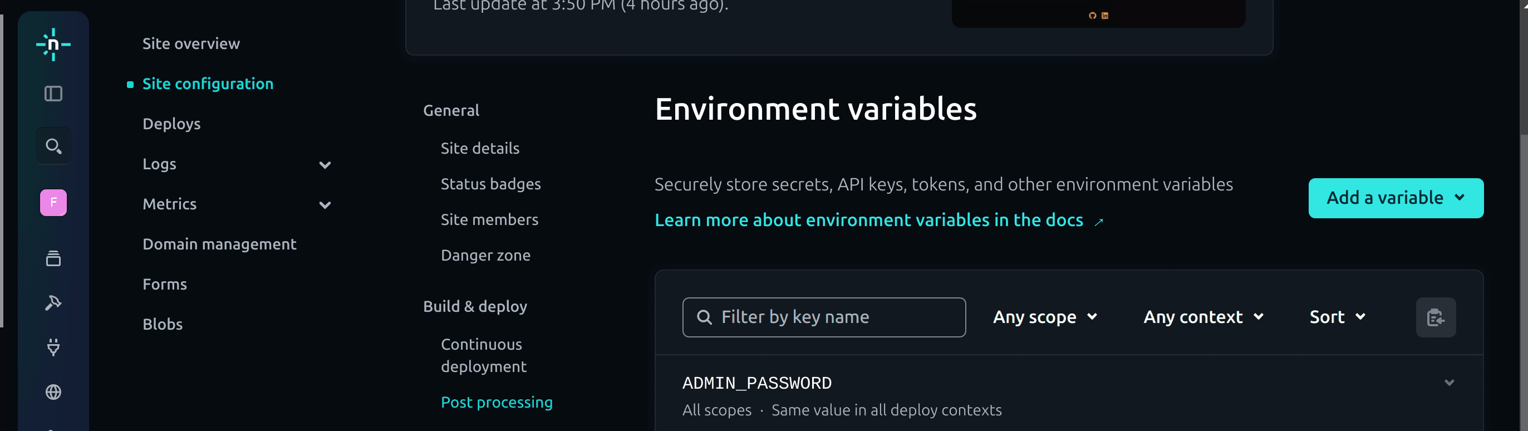
Task: Open Status badges settings
Action: pos(490,184)
